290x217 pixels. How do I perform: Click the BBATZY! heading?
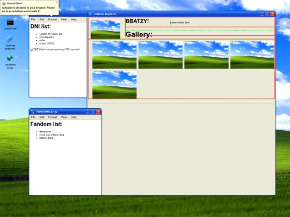coord(137,21)
